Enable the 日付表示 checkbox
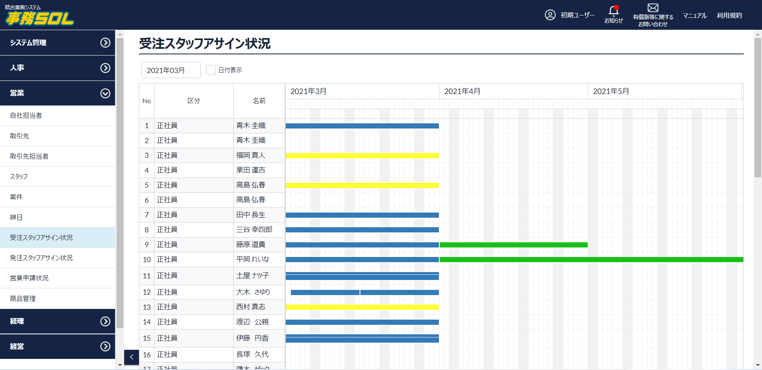 pos(211,70)
